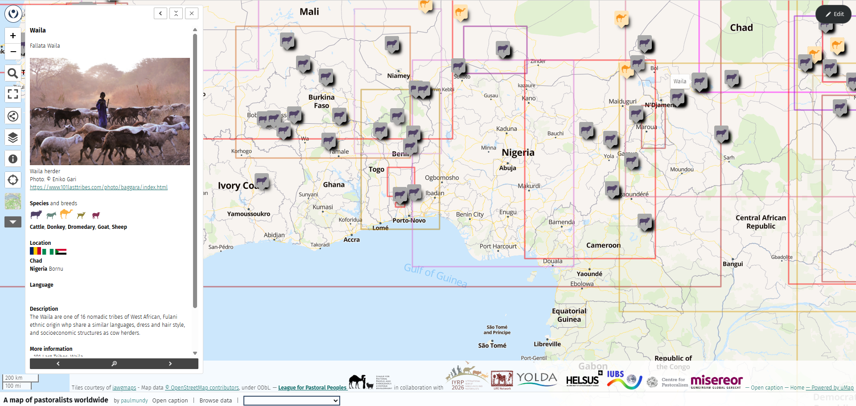Show the map info panel
The width and height of the screenshot is (856, 406).
coord(13,159)
